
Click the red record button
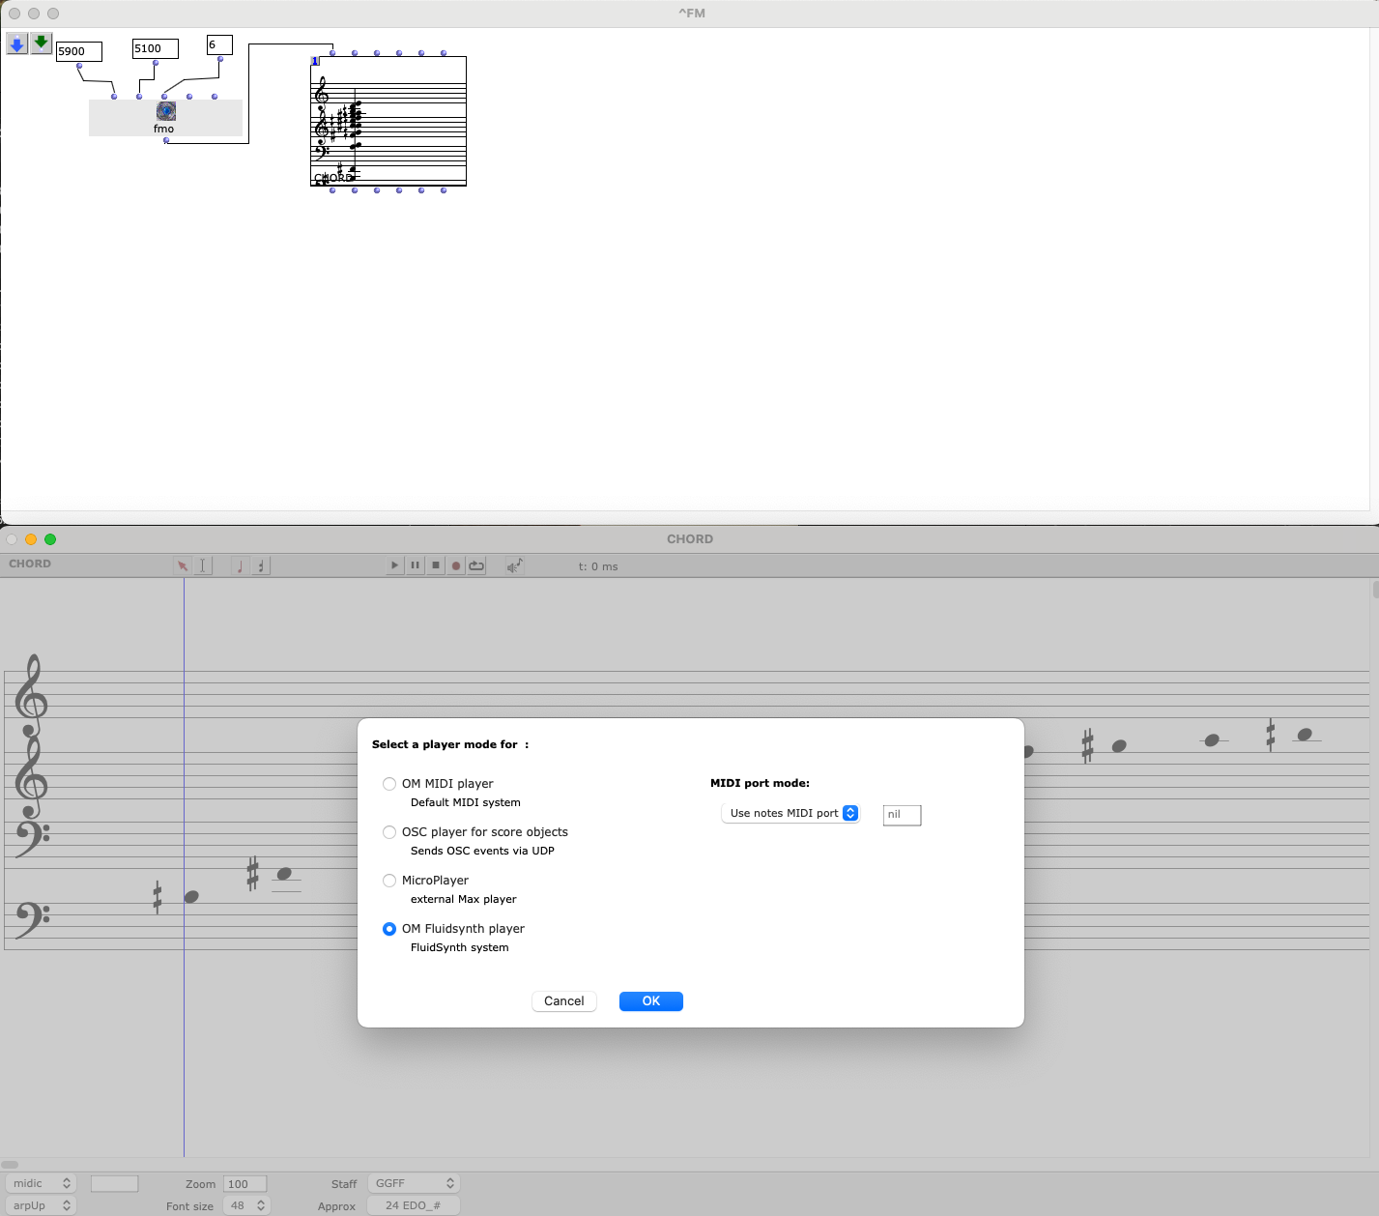coord(456,565)
